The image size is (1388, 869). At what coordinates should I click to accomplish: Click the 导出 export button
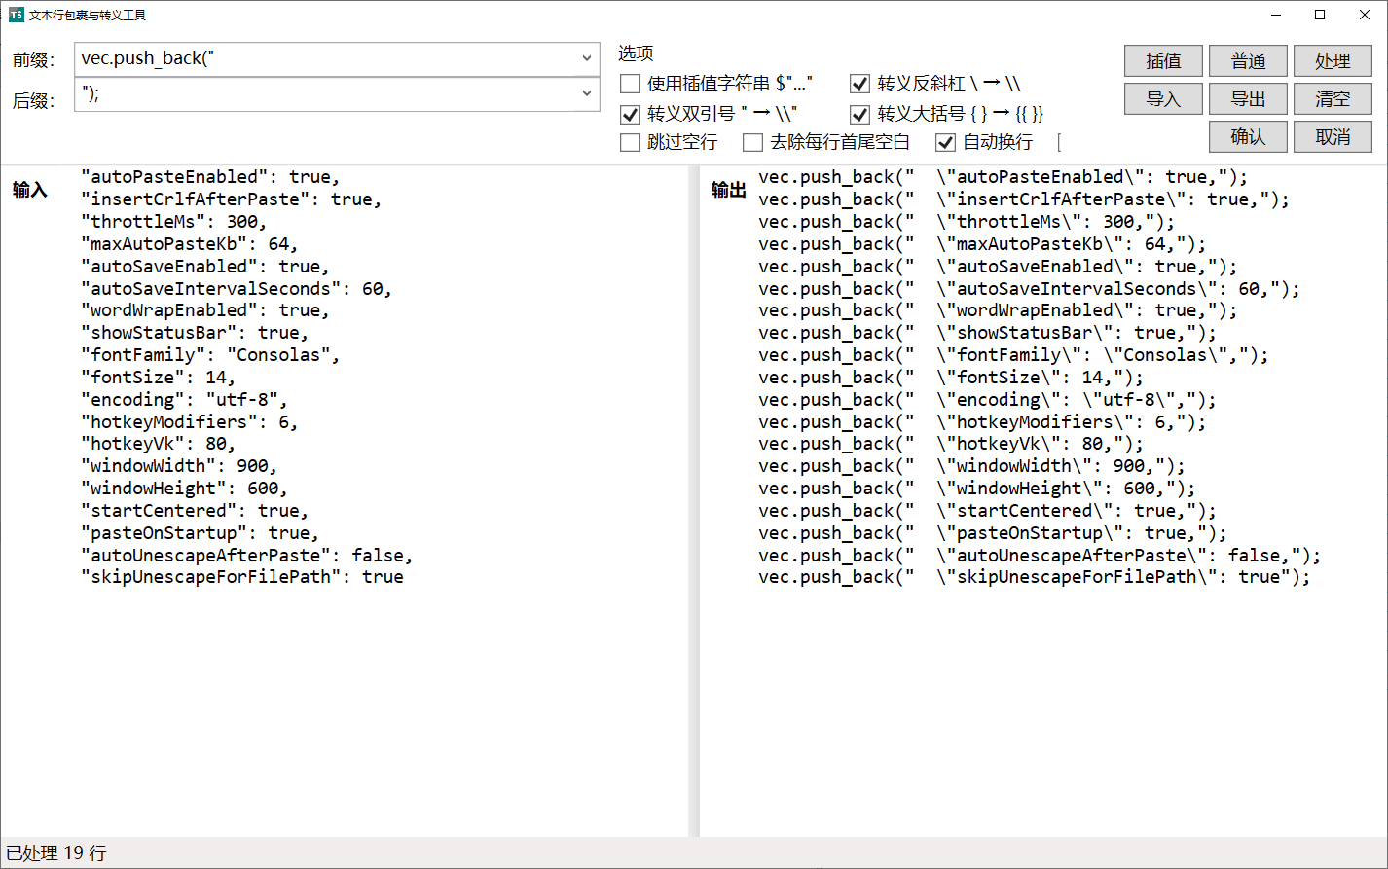(x=1248, y=99)
